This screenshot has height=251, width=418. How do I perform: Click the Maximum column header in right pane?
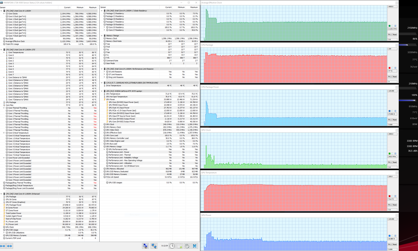194,8
